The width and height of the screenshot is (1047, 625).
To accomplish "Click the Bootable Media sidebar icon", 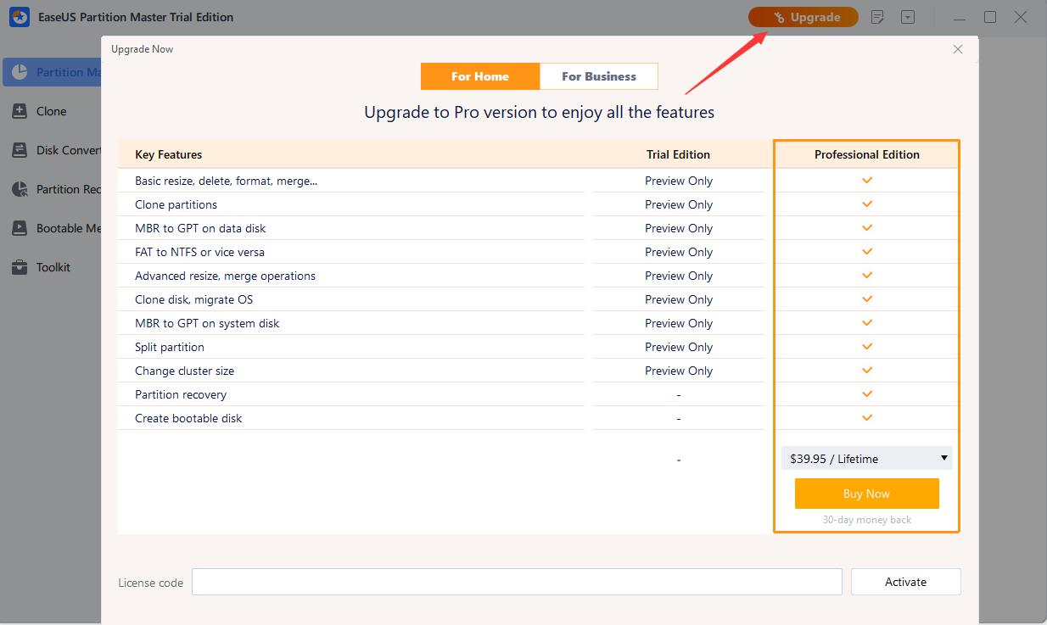I will (20, 228).
